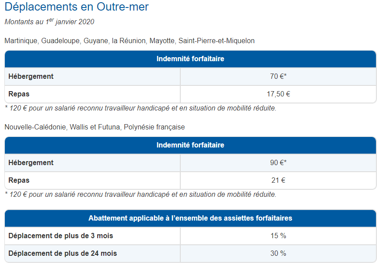
Task: Click the Hébergement amount 90 €*
Action: (x=278, y=163)
